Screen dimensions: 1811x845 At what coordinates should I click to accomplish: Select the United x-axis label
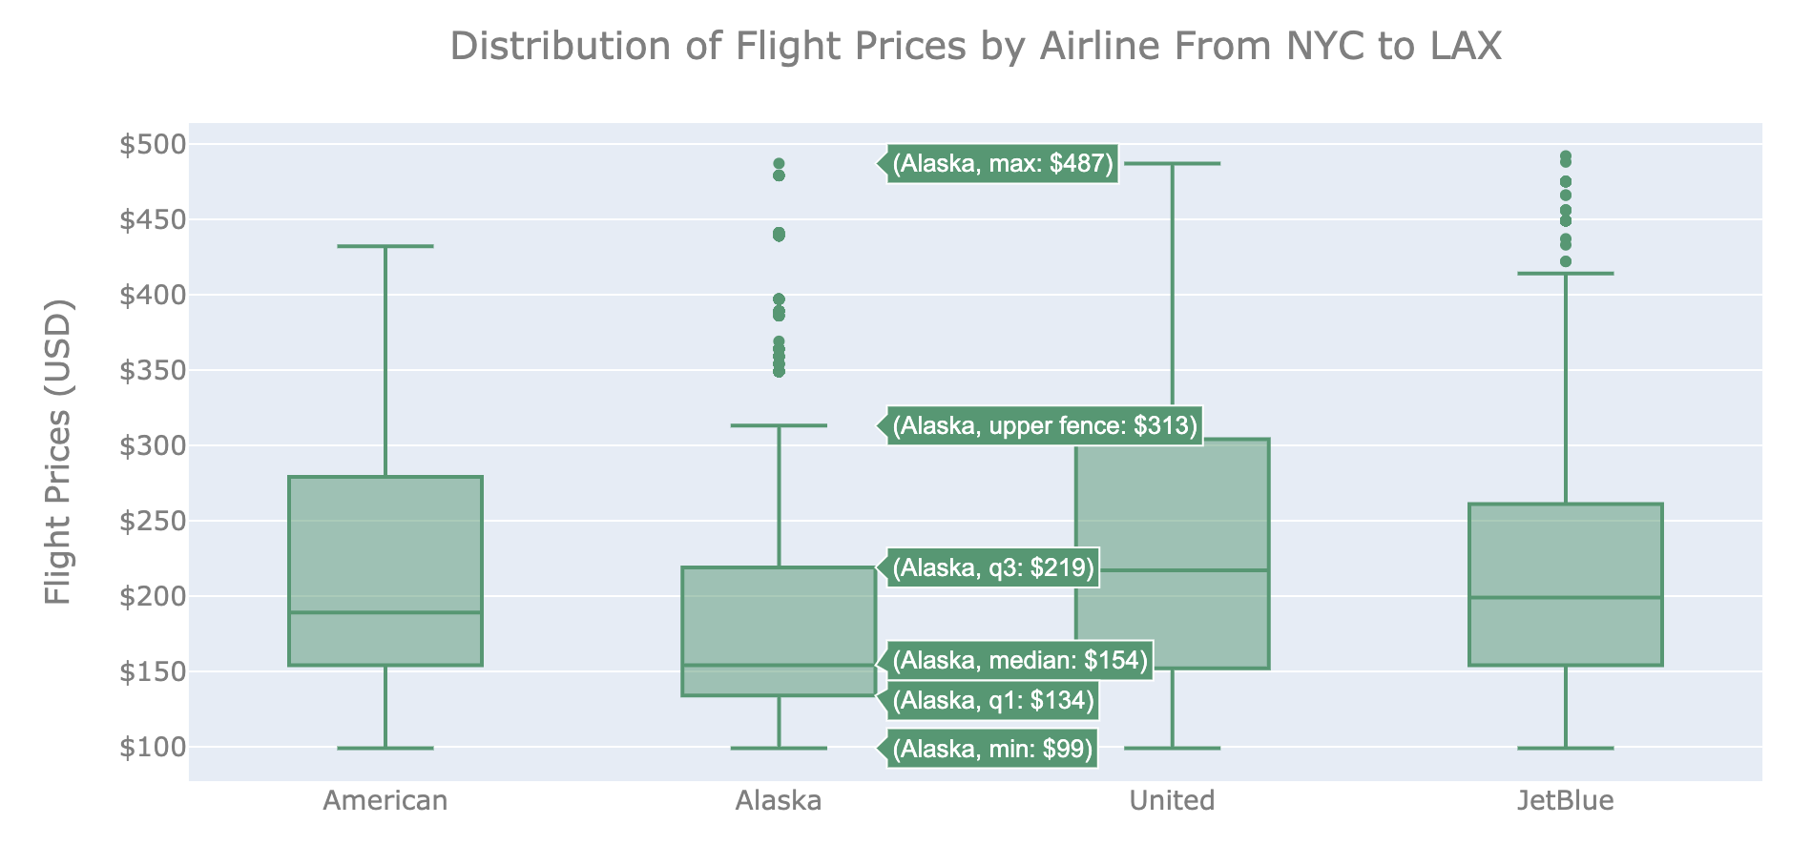(1172, 800)
